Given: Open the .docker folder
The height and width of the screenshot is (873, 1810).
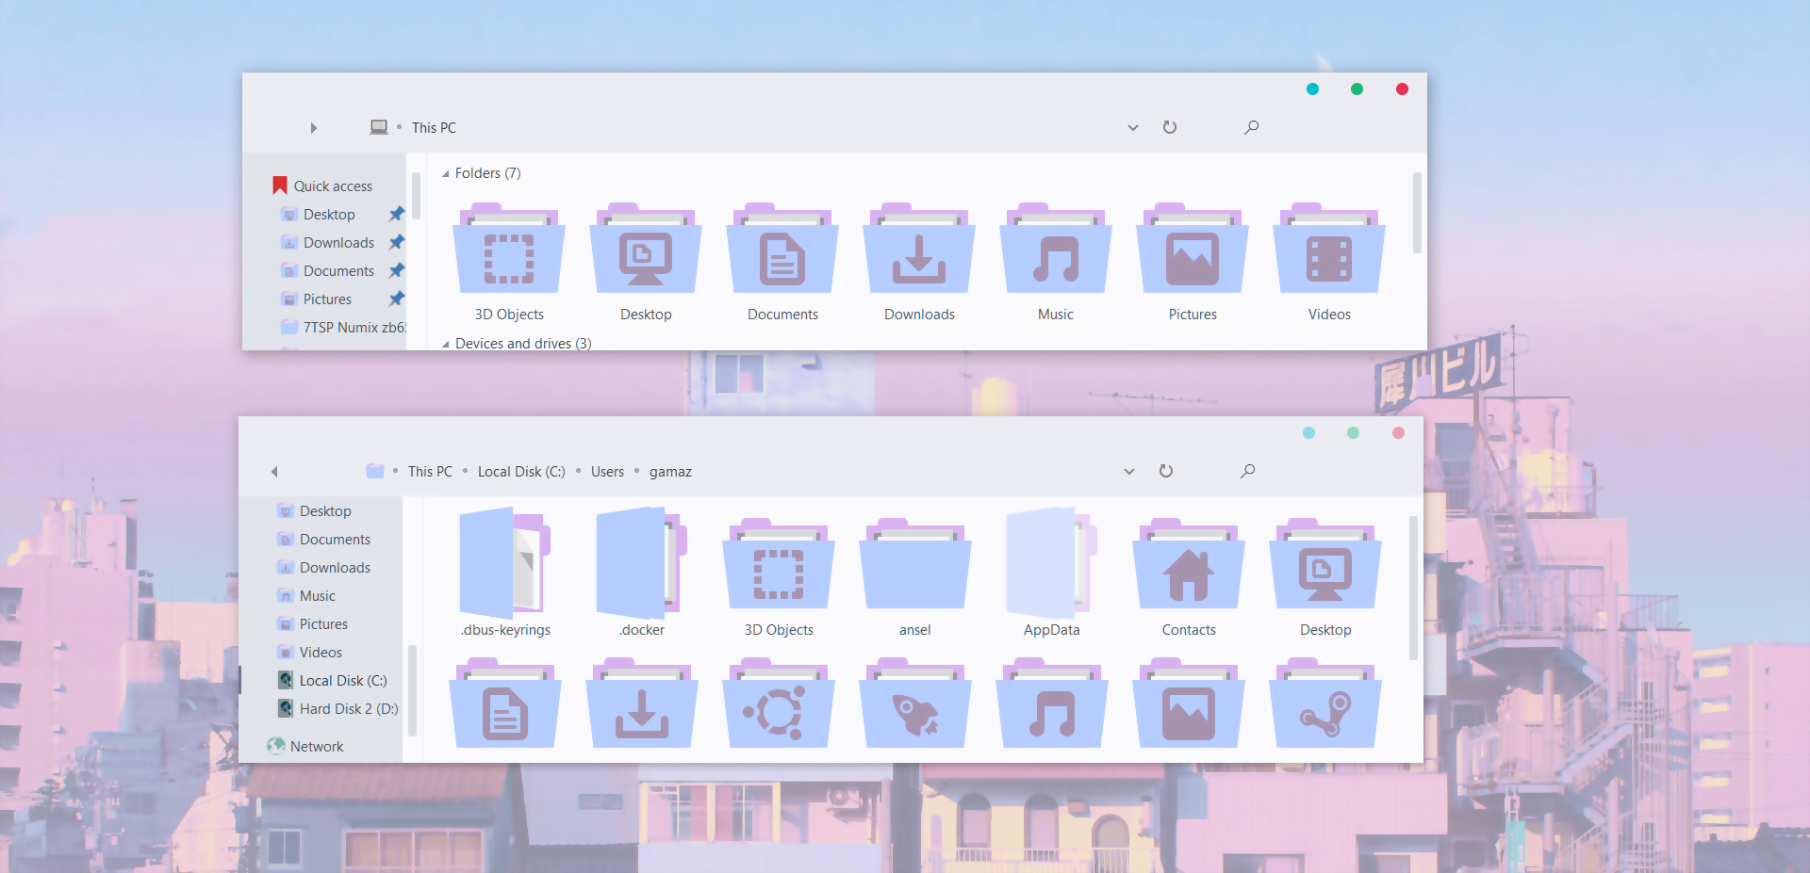Looking at the screenshot, I should coord(641,565).
